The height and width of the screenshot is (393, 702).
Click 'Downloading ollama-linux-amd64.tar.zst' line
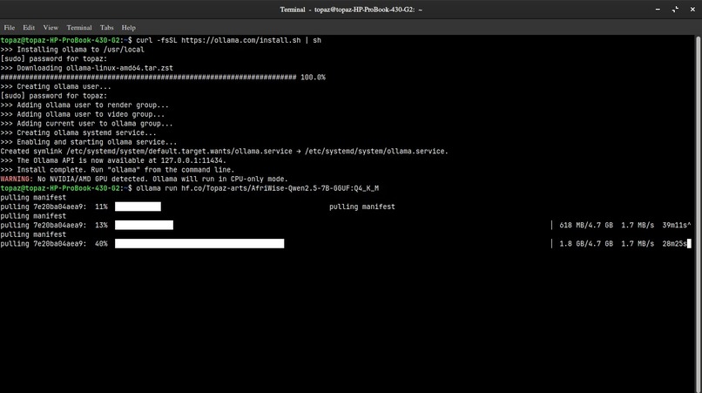[87, 68]
